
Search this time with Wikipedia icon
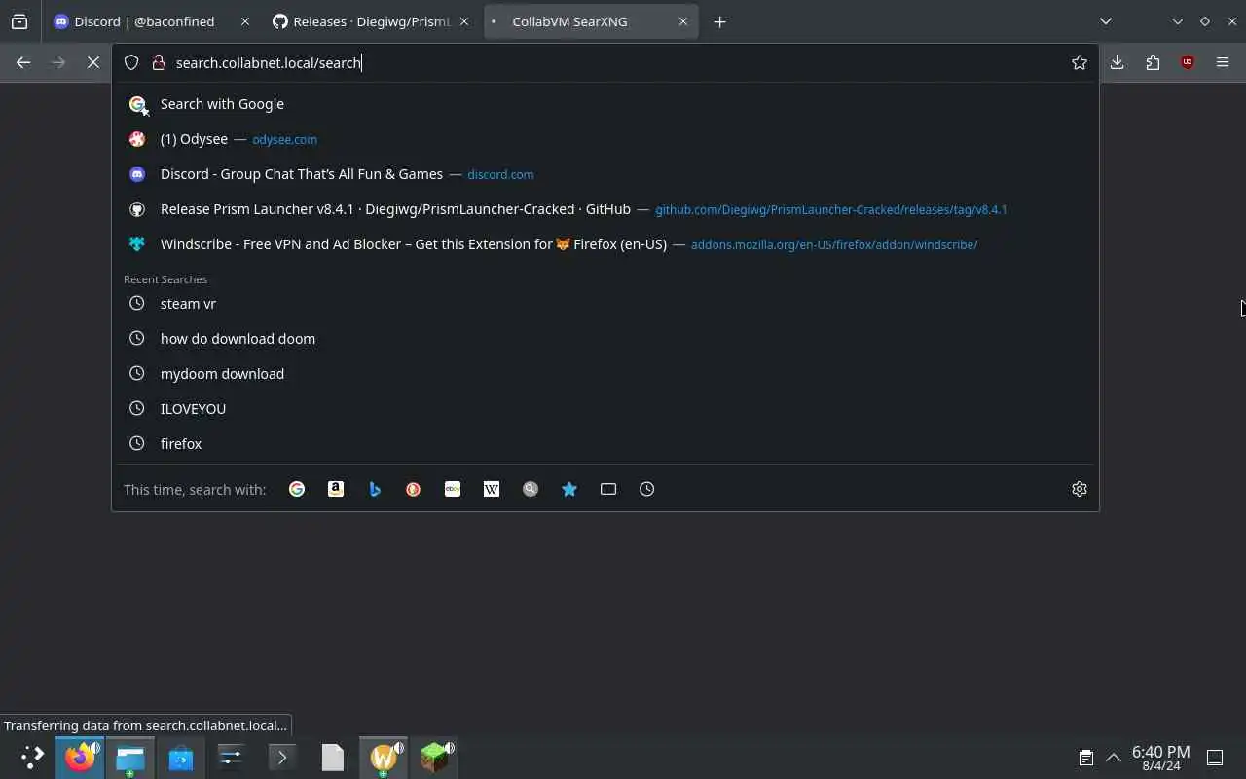click(x=492, y=489)
